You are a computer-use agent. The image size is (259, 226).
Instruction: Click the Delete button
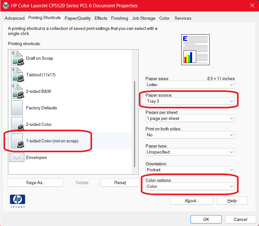82,182
